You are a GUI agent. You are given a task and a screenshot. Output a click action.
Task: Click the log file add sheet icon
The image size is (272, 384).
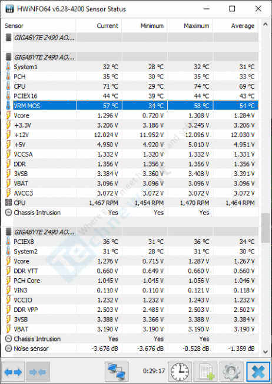coord(205,372)
